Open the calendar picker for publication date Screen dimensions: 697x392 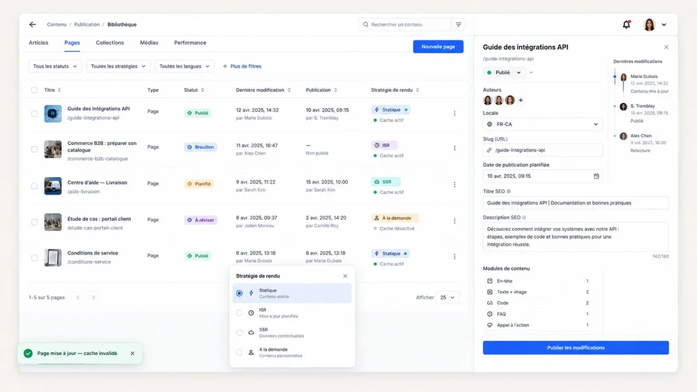click(596, 176)
